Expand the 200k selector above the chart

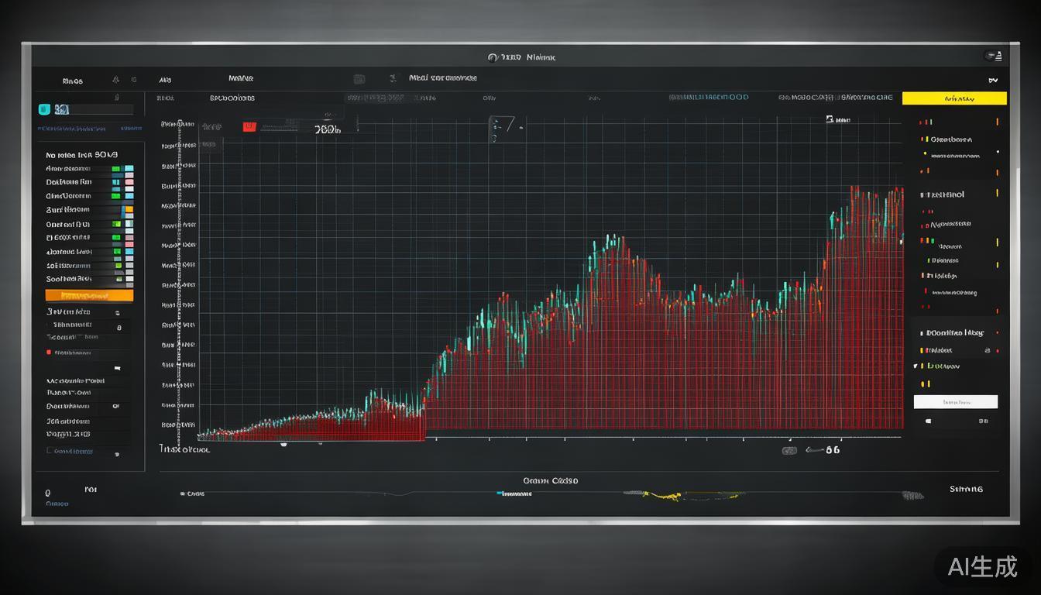tap(328, 130)
